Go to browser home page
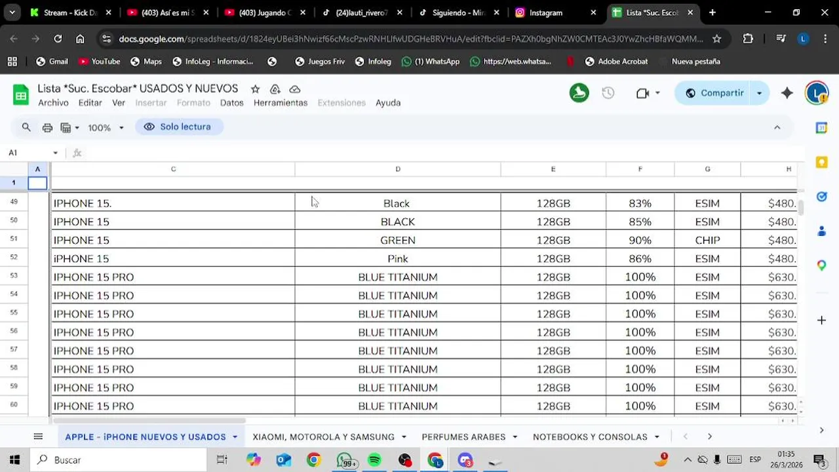Viewport: 839px width, 472px height. [80, 39]
